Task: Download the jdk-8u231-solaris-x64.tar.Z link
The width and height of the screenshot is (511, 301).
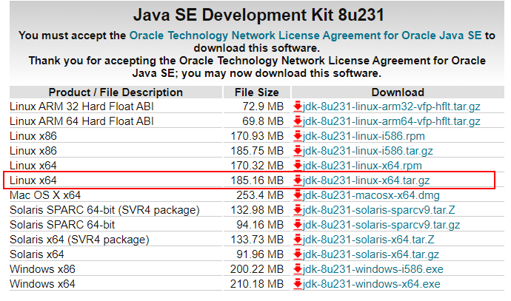Action: coord(368,240)
